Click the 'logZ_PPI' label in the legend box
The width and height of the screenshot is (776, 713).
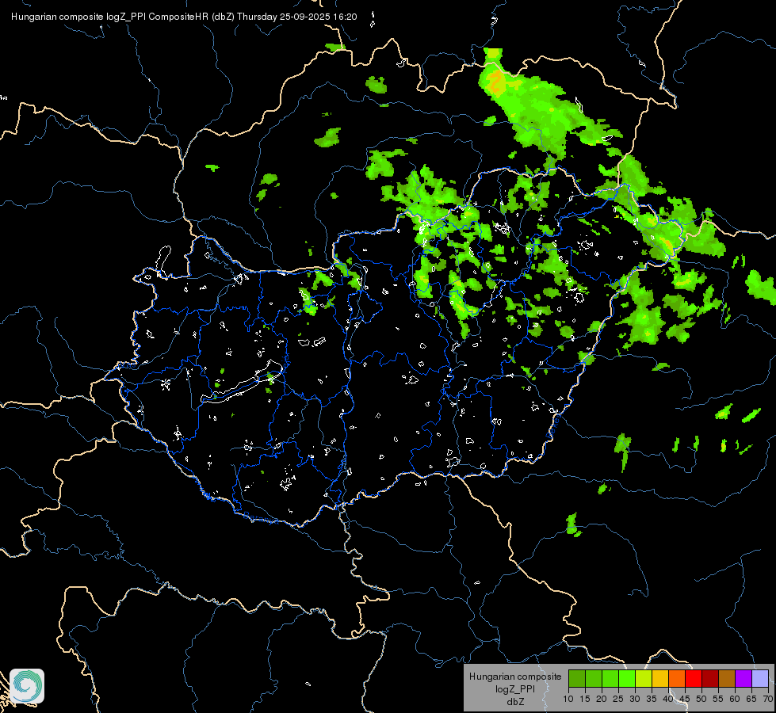pos(515,689)
